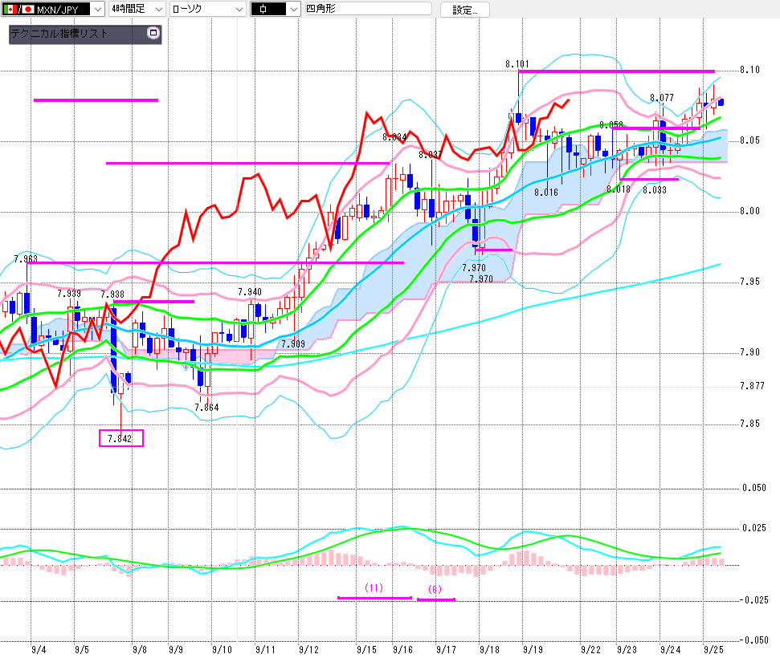Select the 8.077 price label
The image size is (780, 658).
tap(661, 98)
